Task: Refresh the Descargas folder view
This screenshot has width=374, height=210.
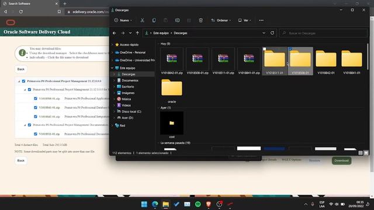Action: (x=272, y=33)
